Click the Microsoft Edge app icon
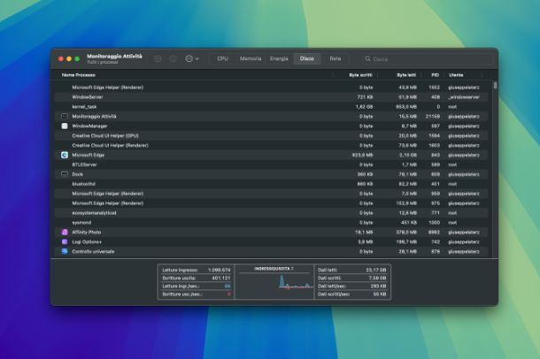The height and width of the screenshot is (359, 540). click(65, 155)
